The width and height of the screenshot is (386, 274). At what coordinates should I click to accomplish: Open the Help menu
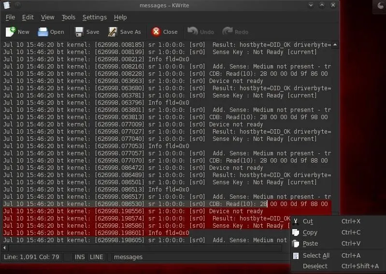pos(120,17)
